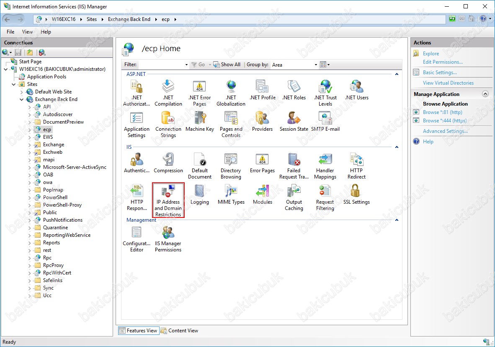The image size is (495, 347).
Task: Open the Providers feature icon
Action: coord(262,122)
